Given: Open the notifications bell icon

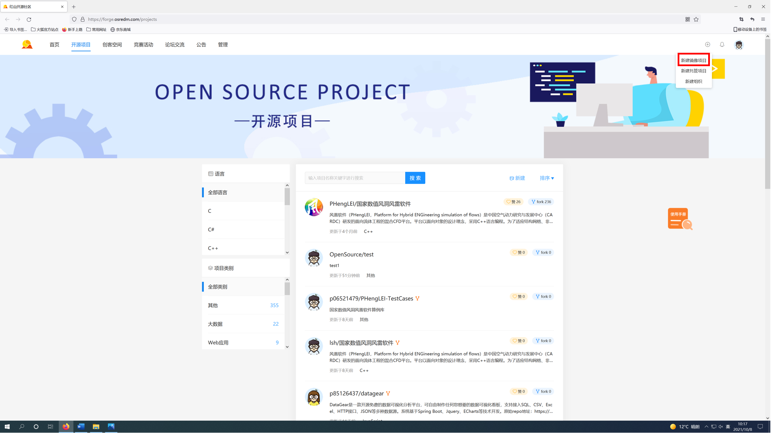Looking at the screenshot, I should 722,45.
